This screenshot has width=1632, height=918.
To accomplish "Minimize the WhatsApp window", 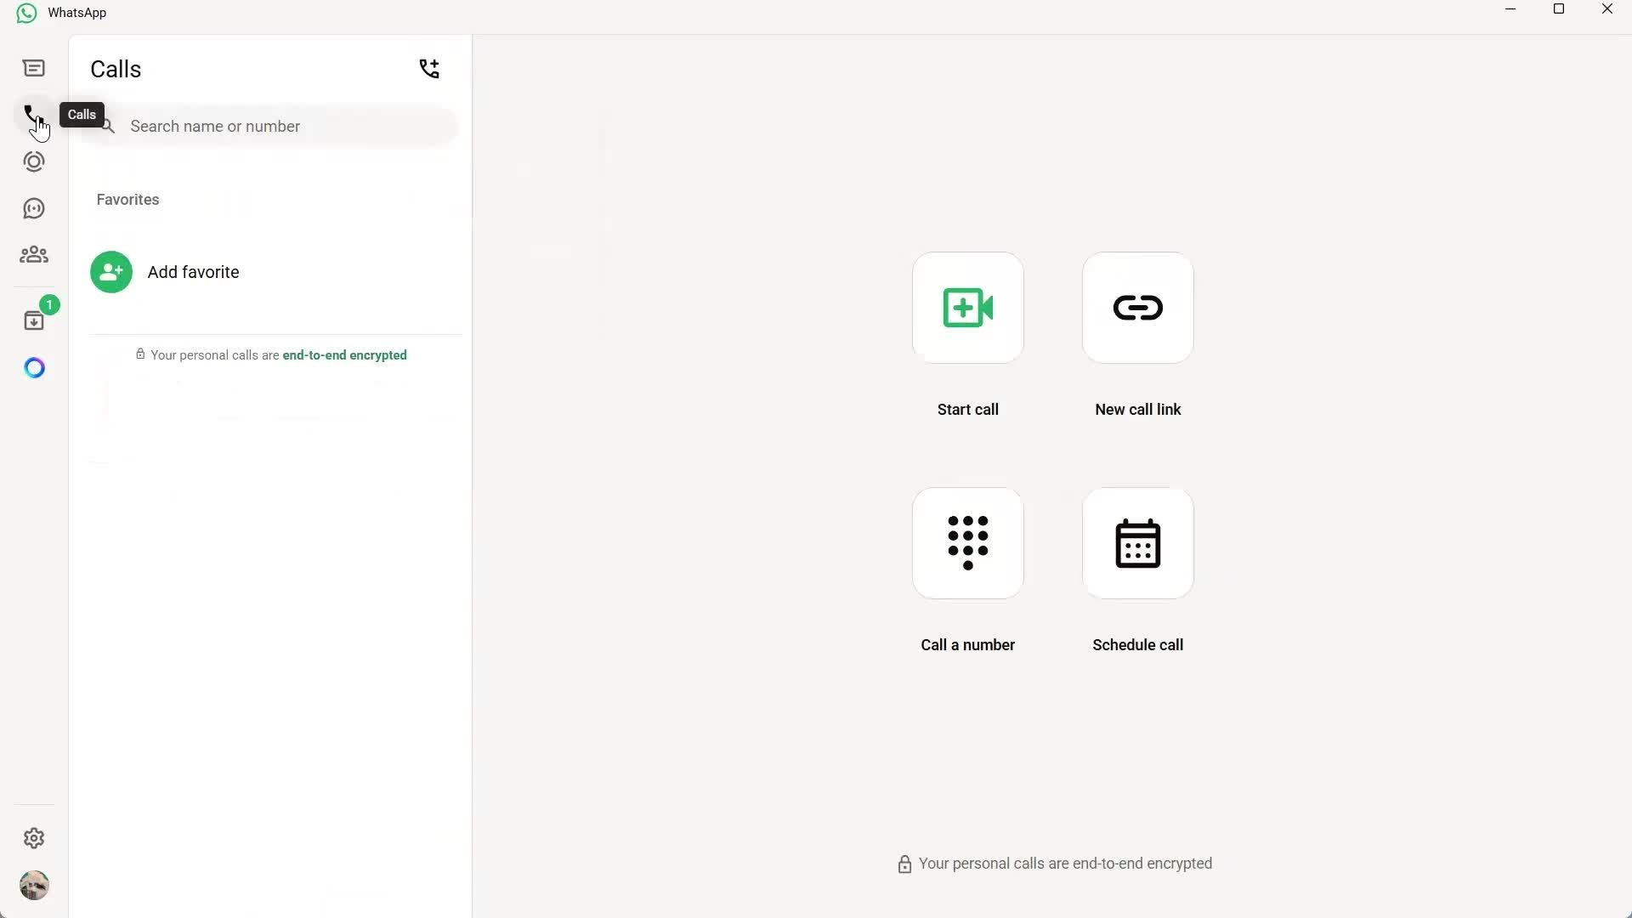I will tap(1510, 9).
